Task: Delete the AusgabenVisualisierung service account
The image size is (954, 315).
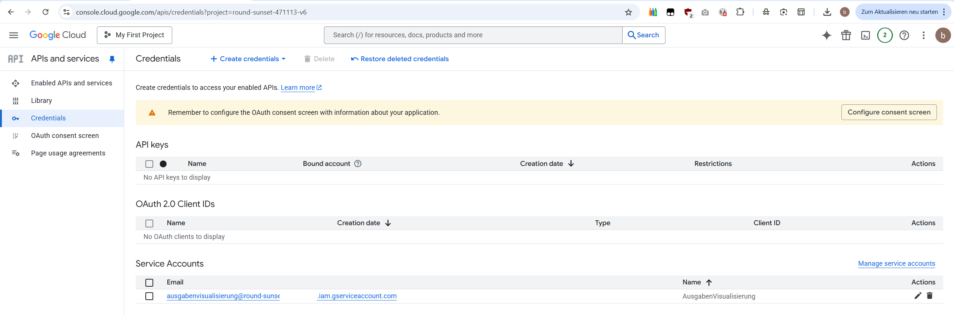Action: (929, 296)
